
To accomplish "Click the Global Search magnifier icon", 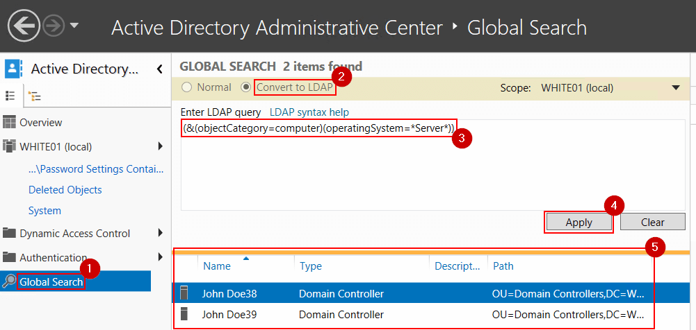I will pyautogui.click(x=9, y=281).
